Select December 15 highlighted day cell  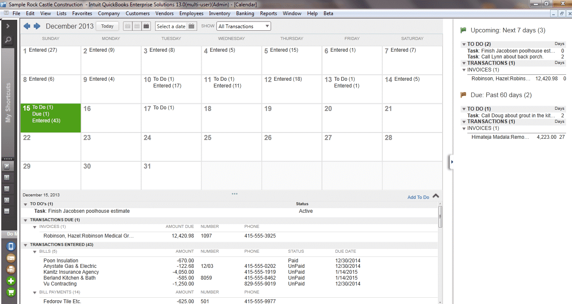point(50,118)
